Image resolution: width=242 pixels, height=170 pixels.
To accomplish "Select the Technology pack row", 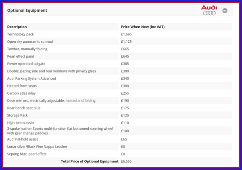I will pyautogui.click(x=20, y=34).
